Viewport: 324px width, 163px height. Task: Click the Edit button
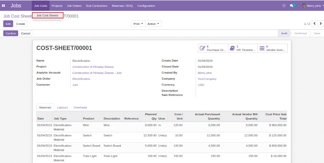click(x=8, y=24)
